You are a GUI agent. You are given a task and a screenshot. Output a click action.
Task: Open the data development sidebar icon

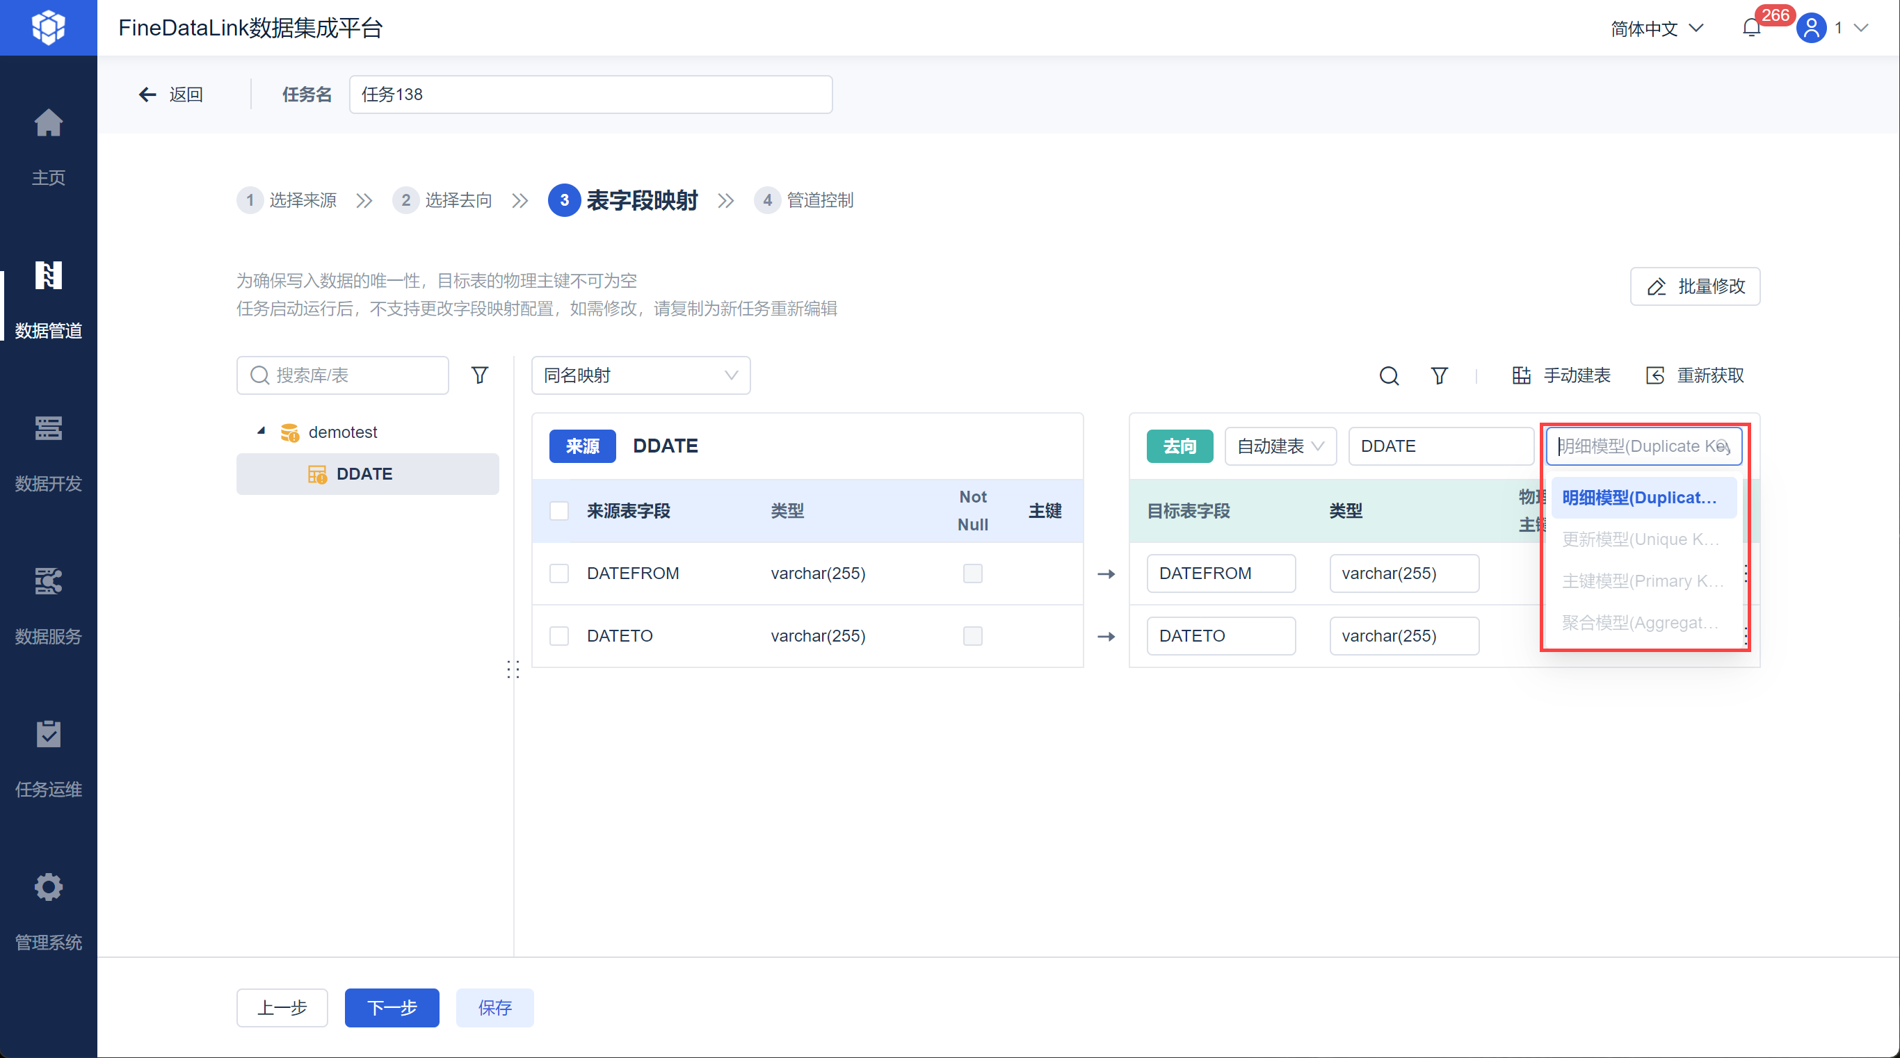[x=48, y=429]
